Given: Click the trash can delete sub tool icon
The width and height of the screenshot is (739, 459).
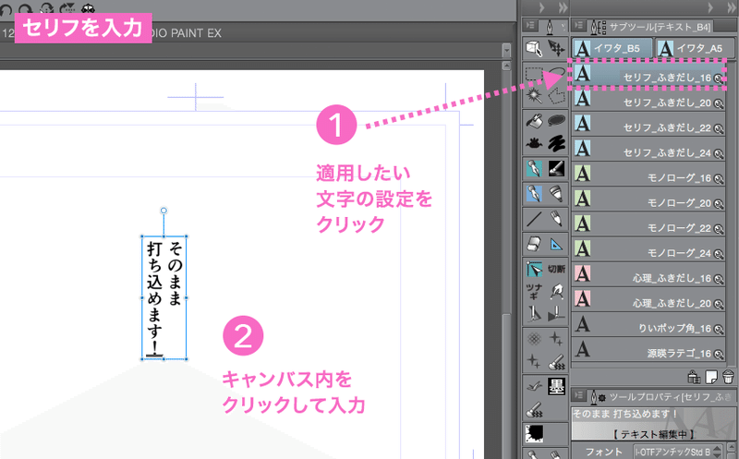Looking at the screenshot, I should click(728, 377).
